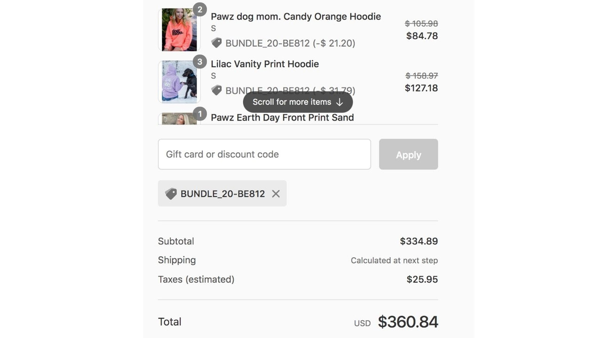This screenshot has height=338, width=602.
Task: Click the Pawz Earth Day product thumbnail
Action: pos(179,118)
